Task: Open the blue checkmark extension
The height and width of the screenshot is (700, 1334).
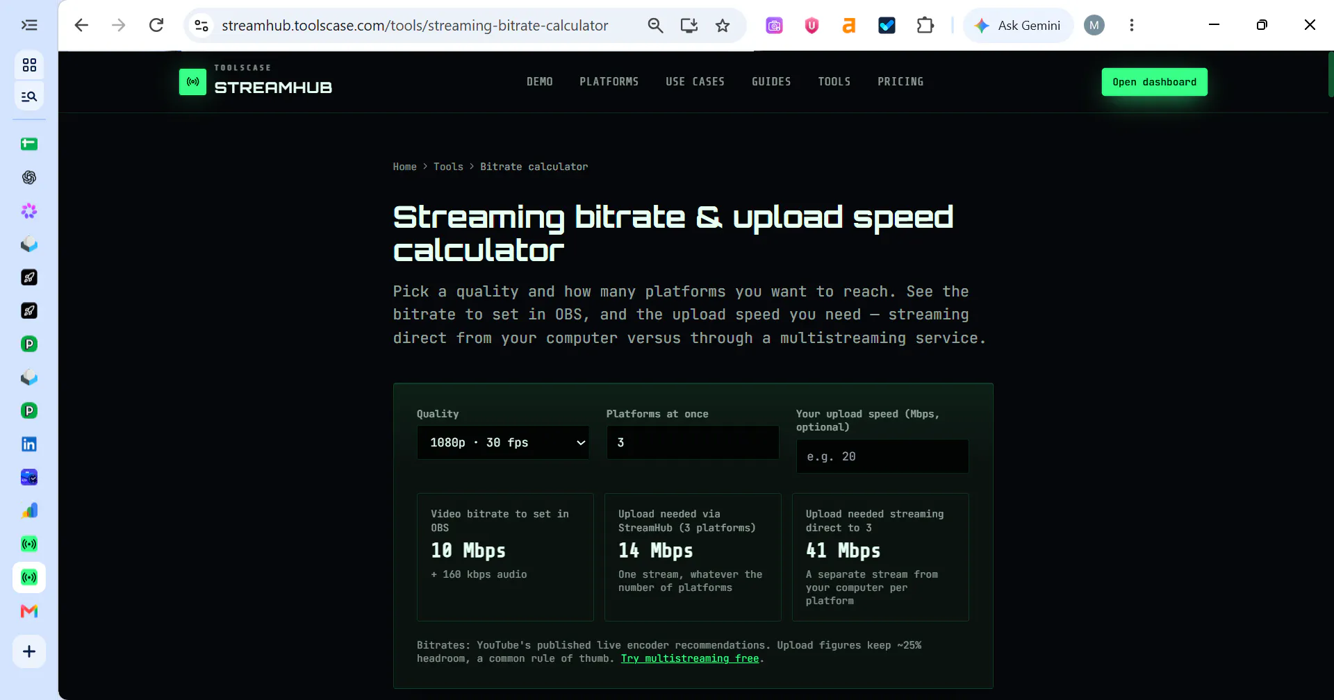Action: (887, 26)
